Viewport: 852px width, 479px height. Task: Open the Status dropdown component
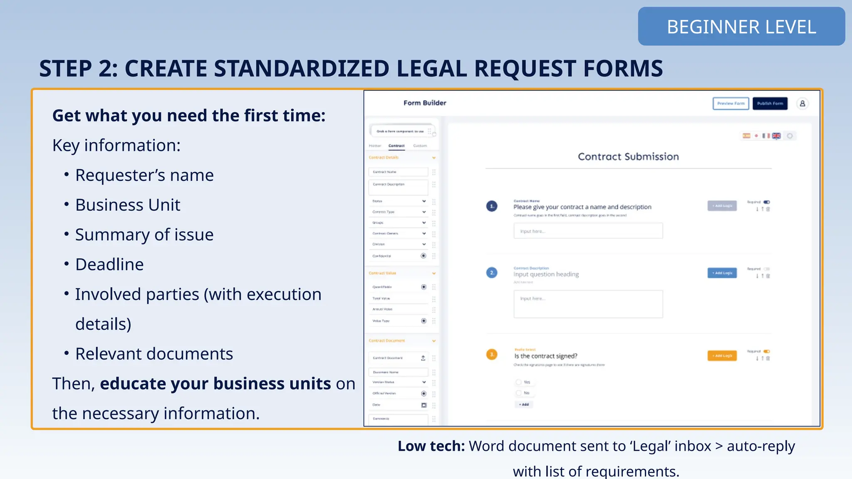click(x=399, y=201)
